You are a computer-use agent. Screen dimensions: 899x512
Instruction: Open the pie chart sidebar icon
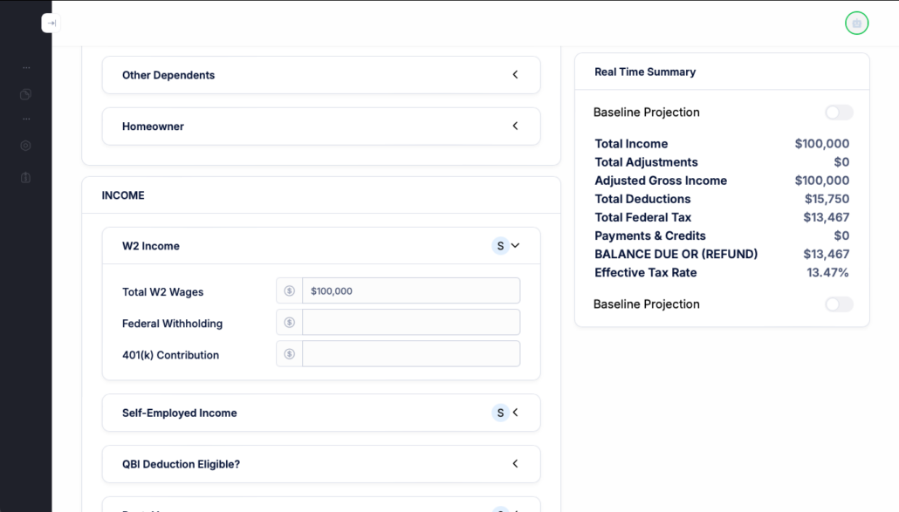[25, 94]
